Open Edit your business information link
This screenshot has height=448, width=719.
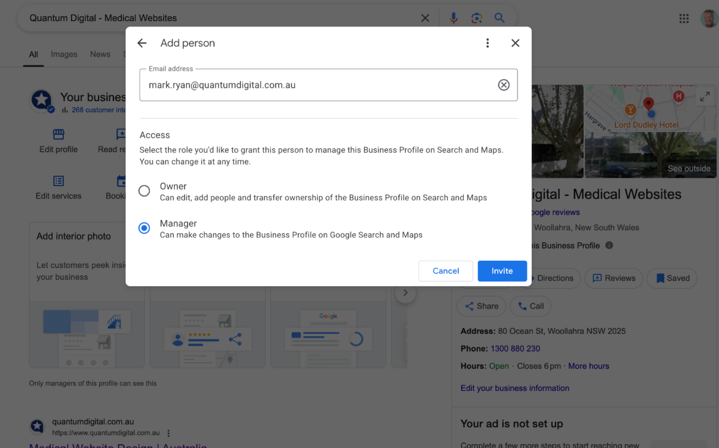(x=515, y=388)
